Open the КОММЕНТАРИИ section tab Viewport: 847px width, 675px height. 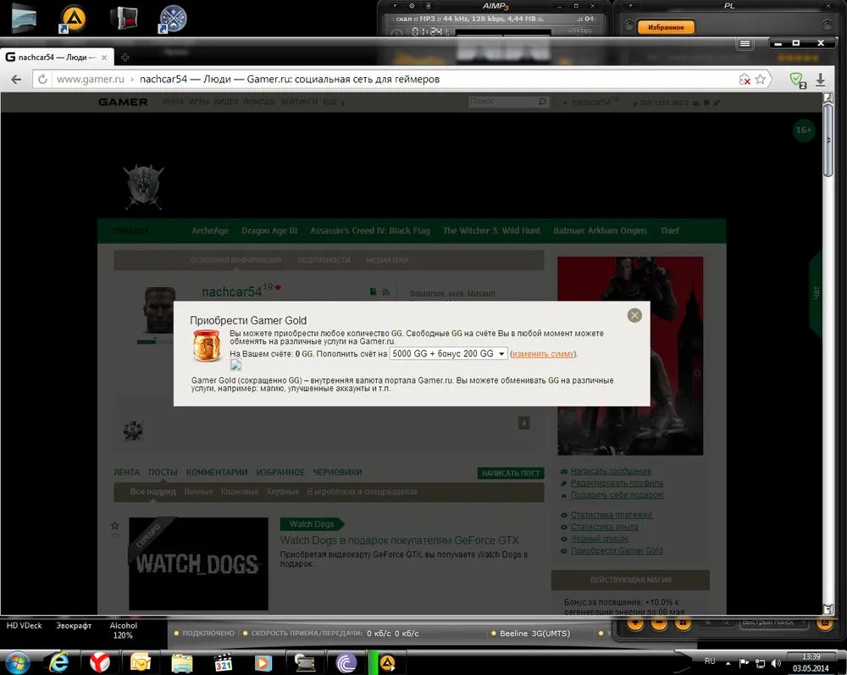coord(217,473)
